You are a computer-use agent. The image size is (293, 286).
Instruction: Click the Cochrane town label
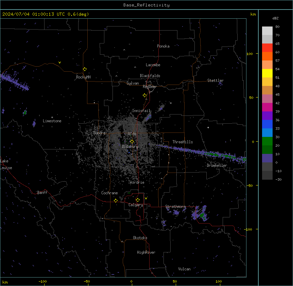click(x=109, y=193)
